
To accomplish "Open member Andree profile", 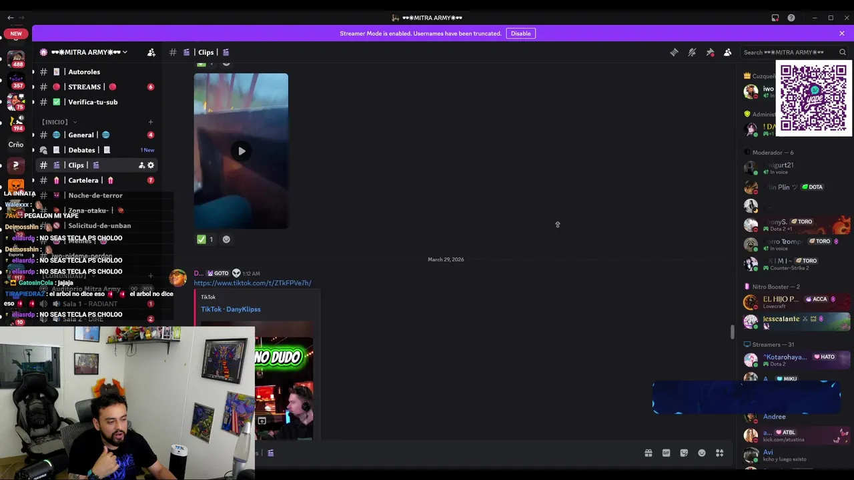I will [797, 417].
